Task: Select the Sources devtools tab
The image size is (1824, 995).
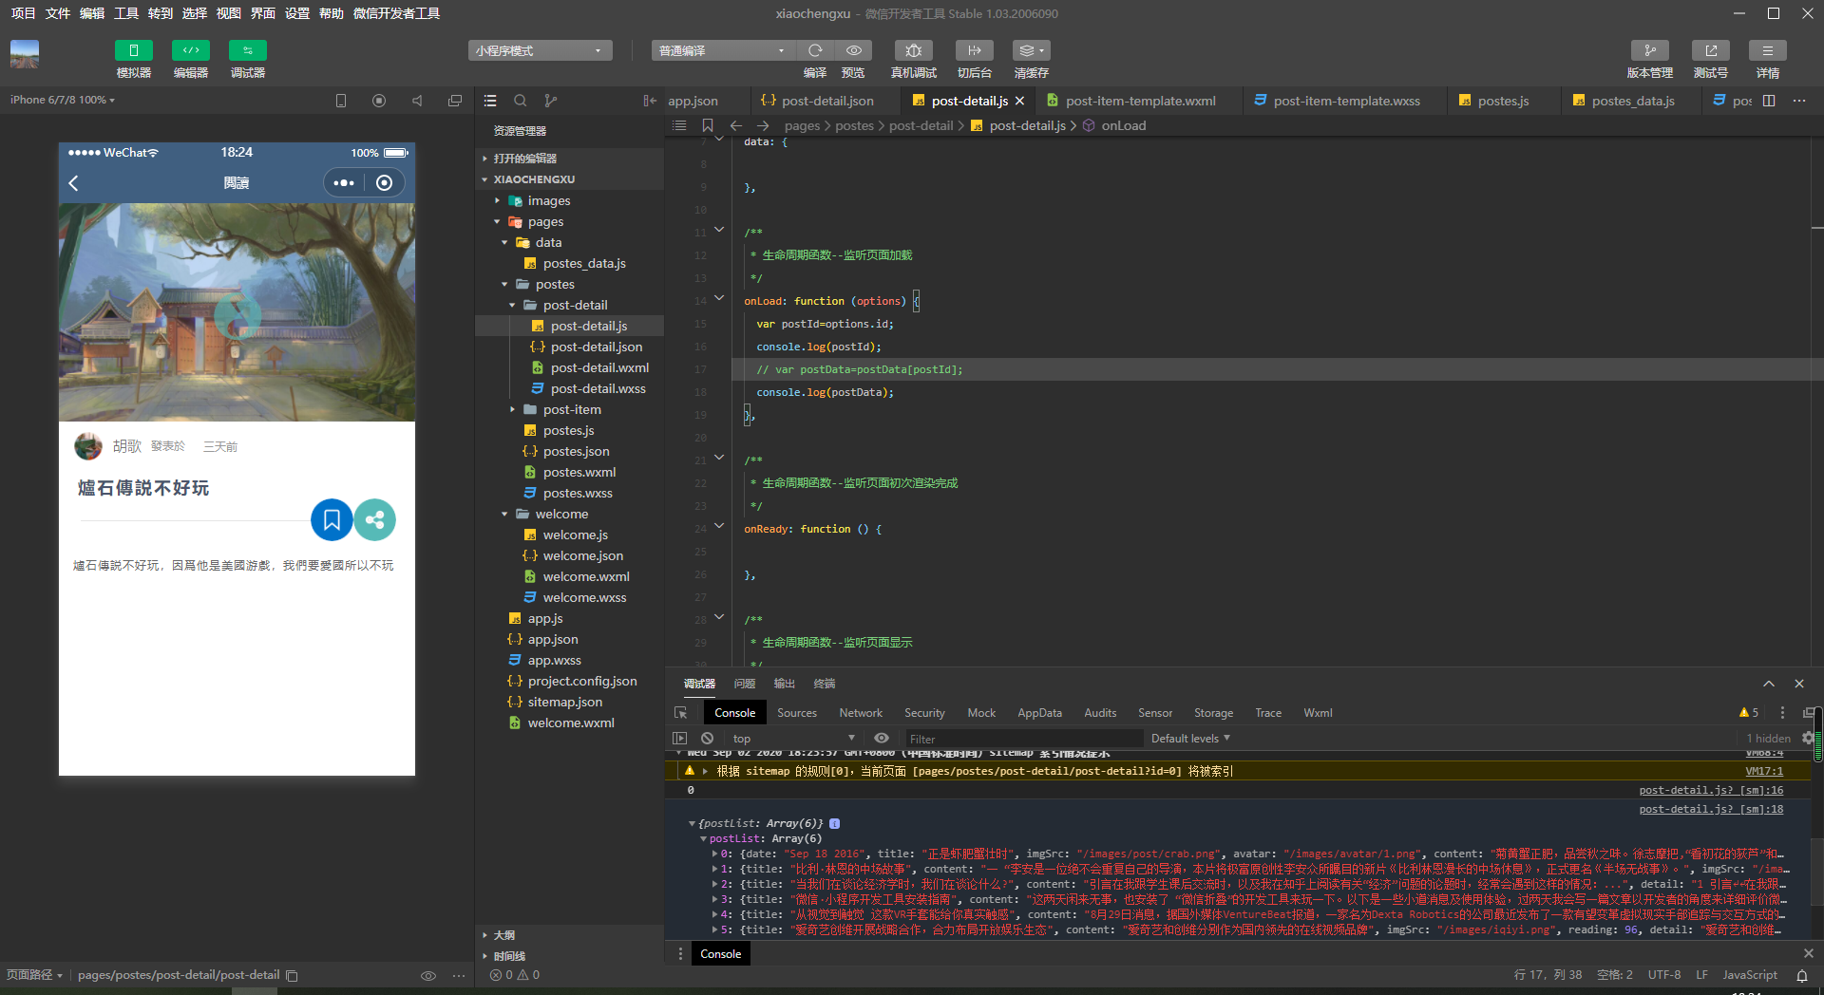Action: coord(797,713)
